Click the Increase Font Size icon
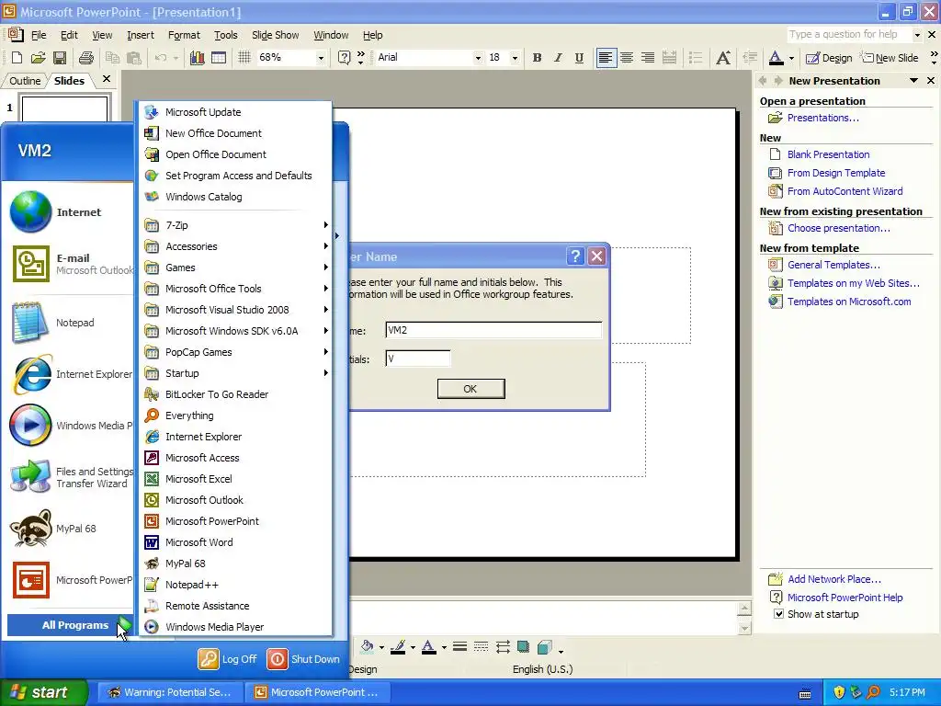The width and height of the screenshot is (941, 706). [x=723, y=58]
